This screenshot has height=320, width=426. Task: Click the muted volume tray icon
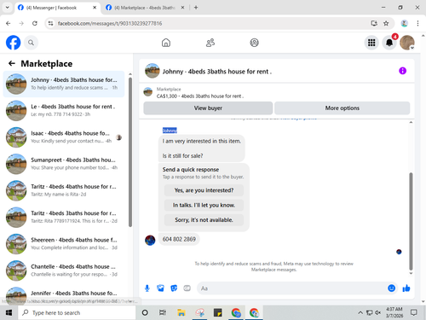point(377,313)
